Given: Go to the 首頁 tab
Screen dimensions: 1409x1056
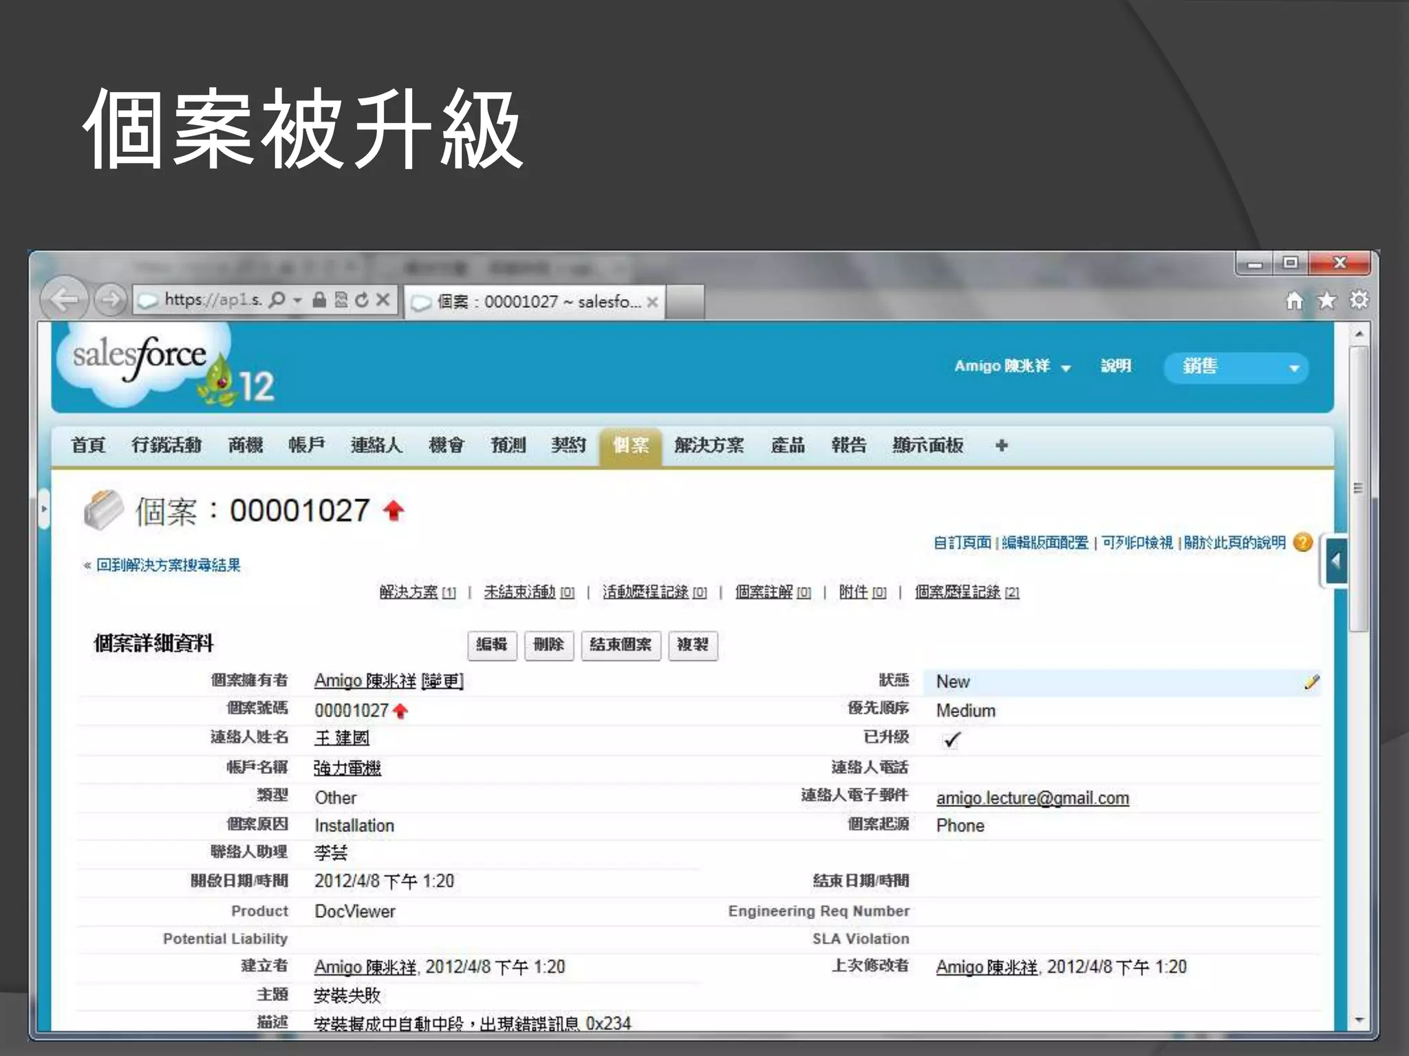Looking at the screenshot, I should click(88, 445).
